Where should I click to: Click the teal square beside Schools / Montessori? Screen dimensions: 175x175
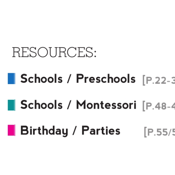pos(11,105)
